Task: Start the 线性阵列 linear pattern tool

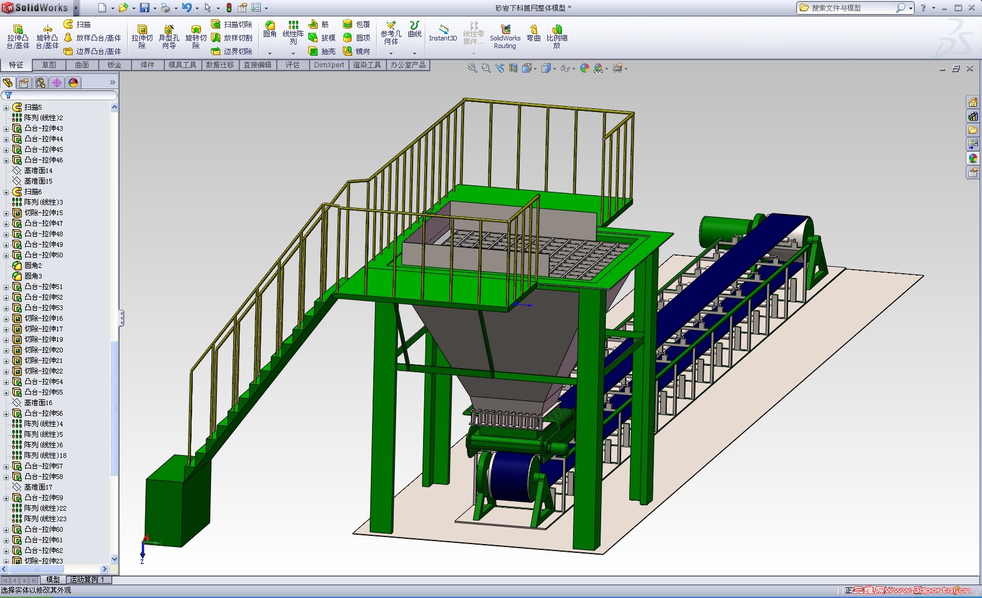Action: (293, 32)
